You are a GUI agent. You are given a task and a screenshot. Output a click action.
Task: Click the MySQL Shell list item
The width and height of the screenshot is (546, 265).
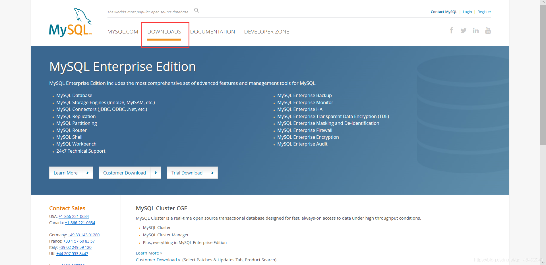point(69,137)
